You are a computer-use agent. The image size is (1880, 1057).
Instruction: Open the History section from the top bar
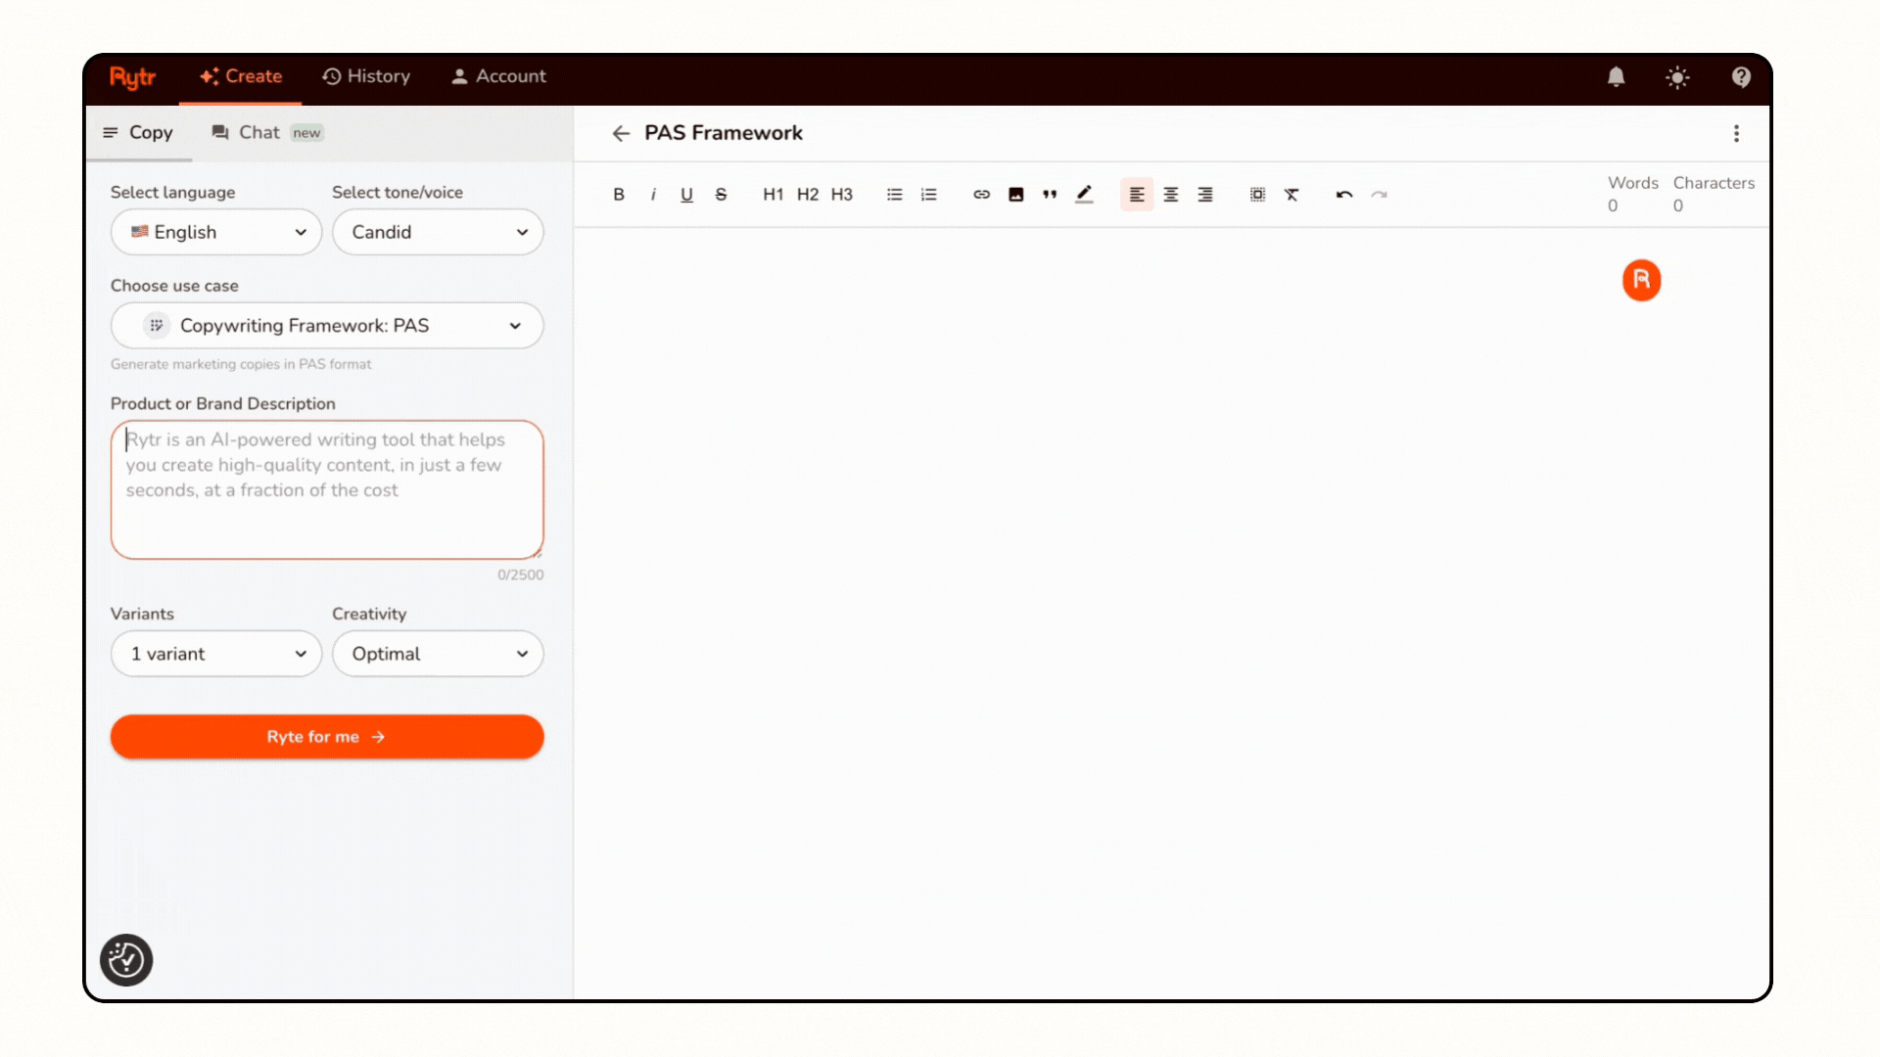tap(366, 76)
